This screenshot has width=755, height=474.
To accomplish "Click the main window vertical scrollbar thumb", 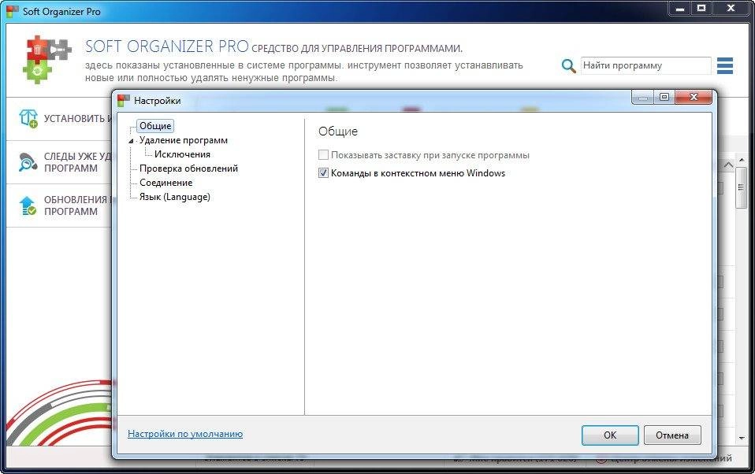I will point(741,187).
